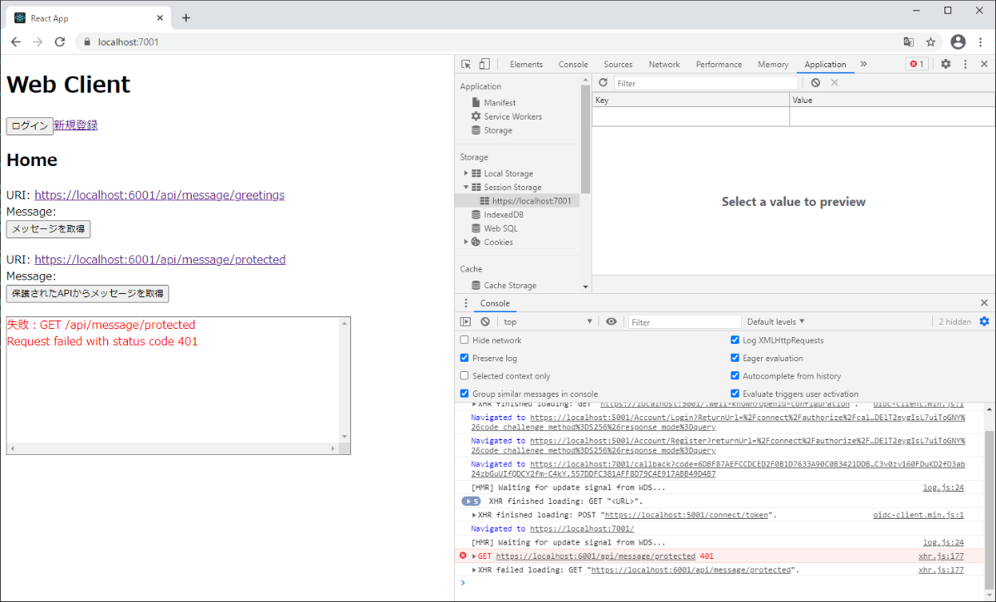The height and width of the screenshot is (602, 996).
Task: Expand the GET 401 error entry
Action: 475,556
